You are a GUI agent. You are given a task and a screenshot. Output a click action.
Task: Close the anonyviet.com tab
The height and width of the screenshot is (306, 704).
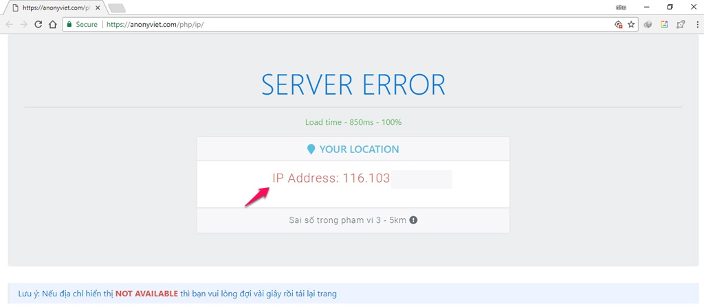[x=98, y=8]
